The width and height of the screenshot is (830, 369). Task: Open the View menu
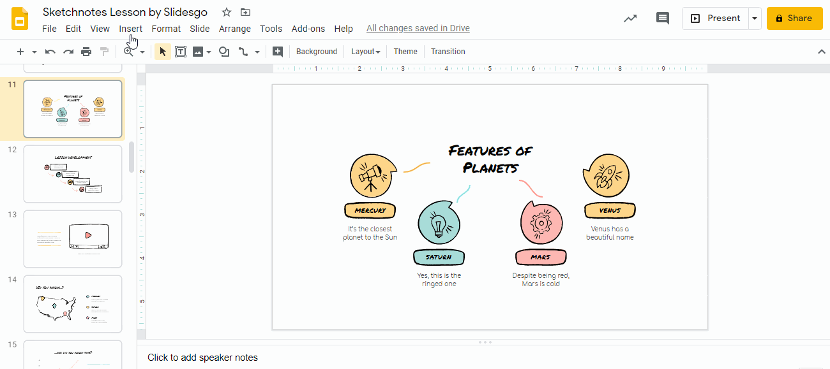(100, 29)
